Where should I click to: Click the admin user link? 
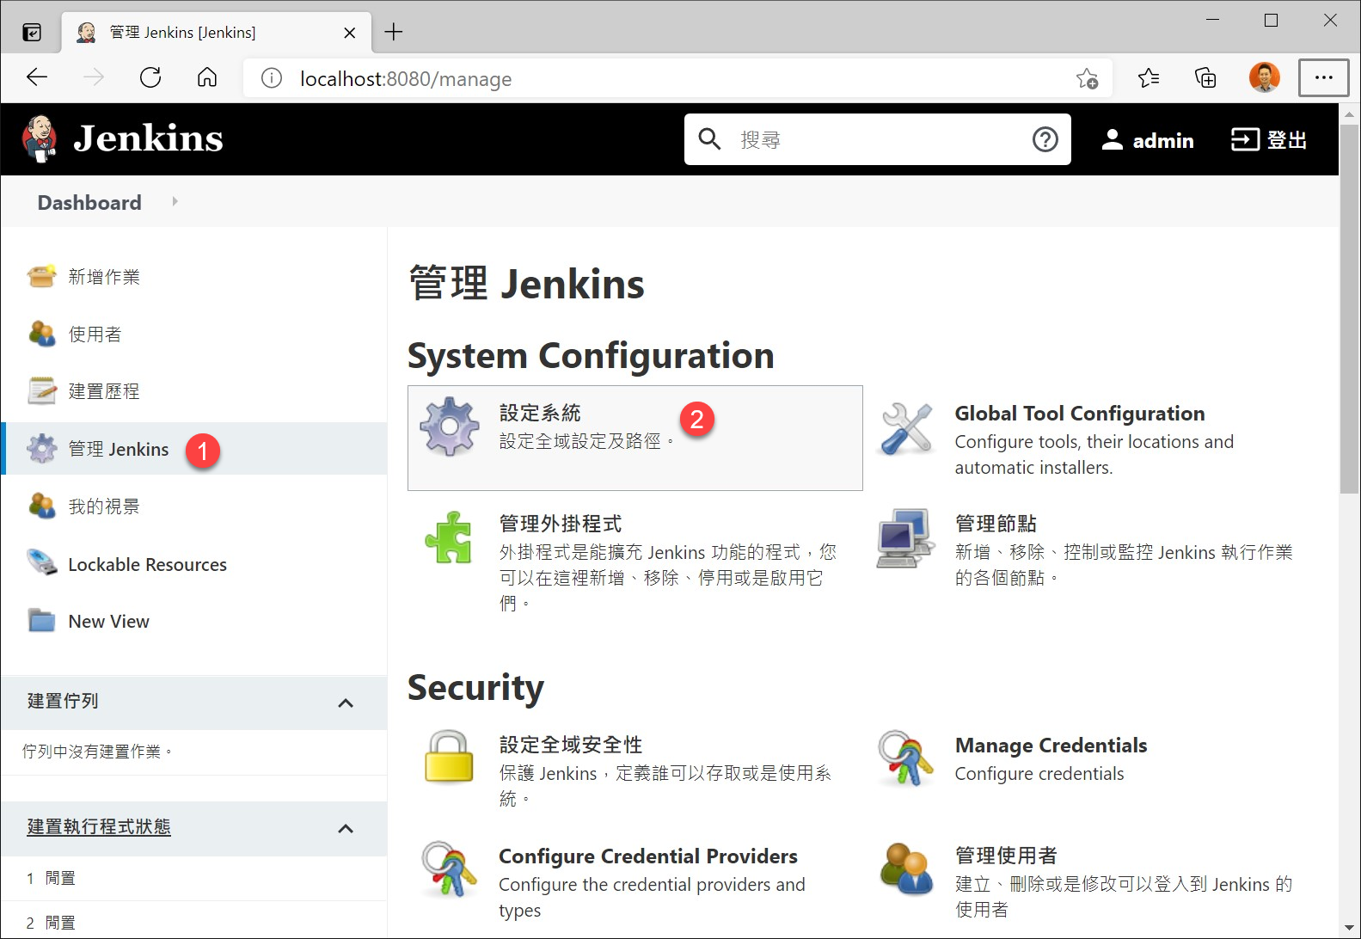pyautogui.click(x=1147, y=139)
